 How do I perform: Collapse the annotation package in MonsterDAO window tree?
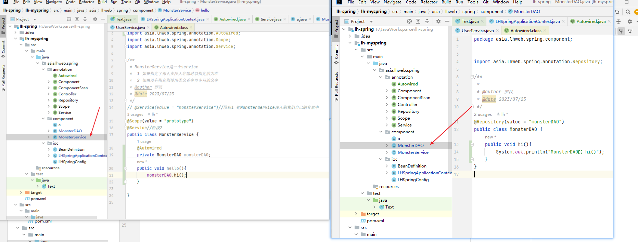point(381,77)
